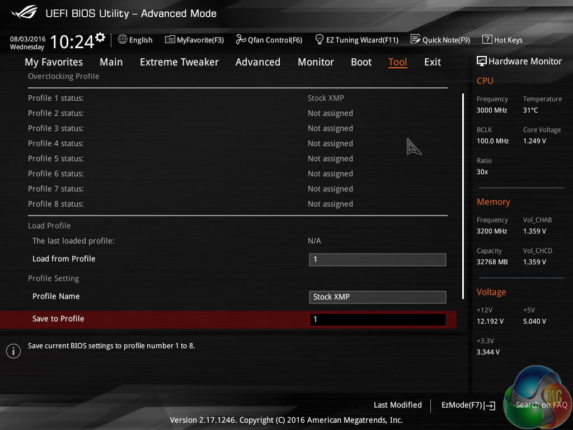Open the Advanced tab

pos(257,62)
